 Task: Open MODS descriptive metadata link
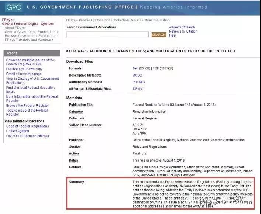[137, 75]
